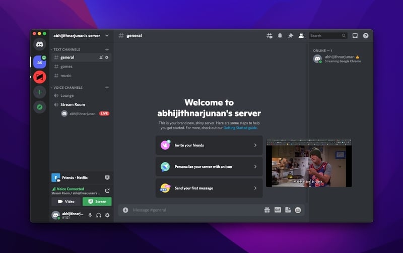Open the games text channel
Viewport: 403px width, 253px height.
pos(82,67)
